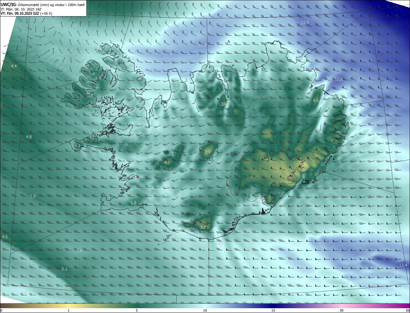The image size is (410, 313).
Task: Click the 4.0 value label on the map
Action: point(316,101)
